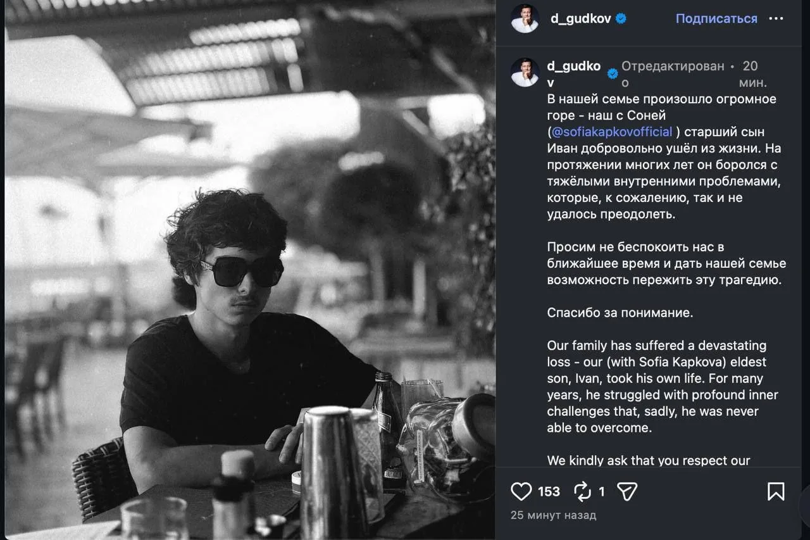
Task: Like the post with the heart icon
Action: click(x=521, y=491)
